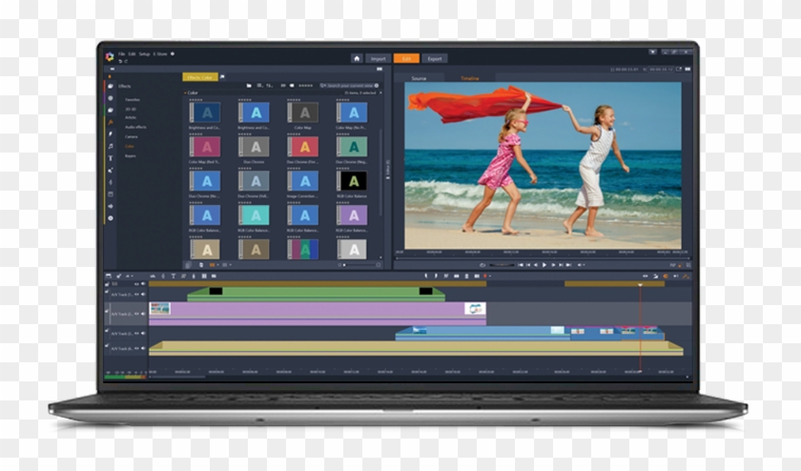
Task: Select the Source preview tab
Action: 420,78
